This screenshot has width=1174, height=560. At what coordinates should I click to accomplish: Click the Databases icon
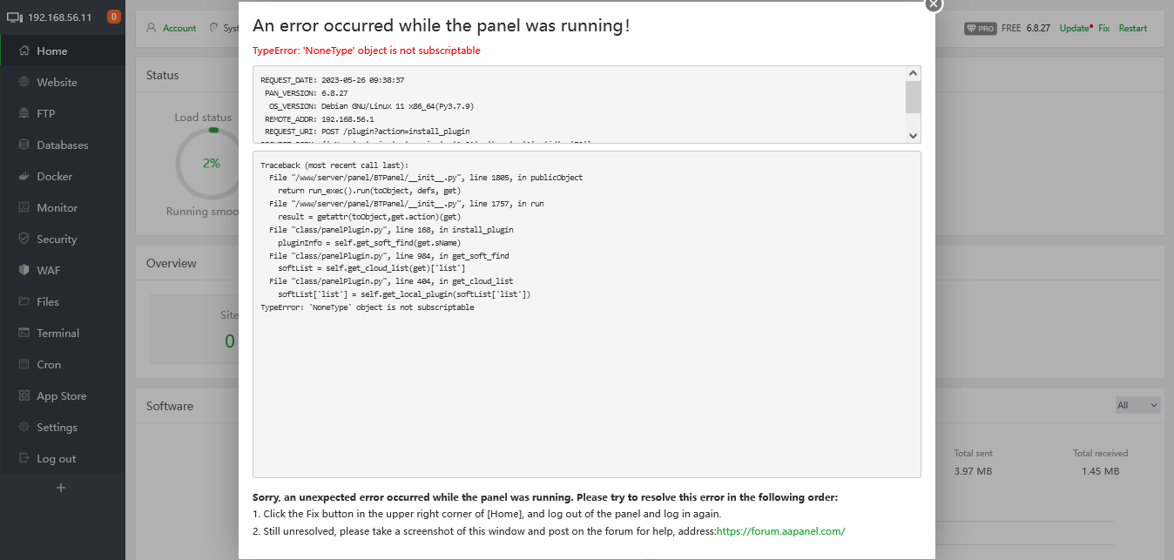click(x=24, y=145)
